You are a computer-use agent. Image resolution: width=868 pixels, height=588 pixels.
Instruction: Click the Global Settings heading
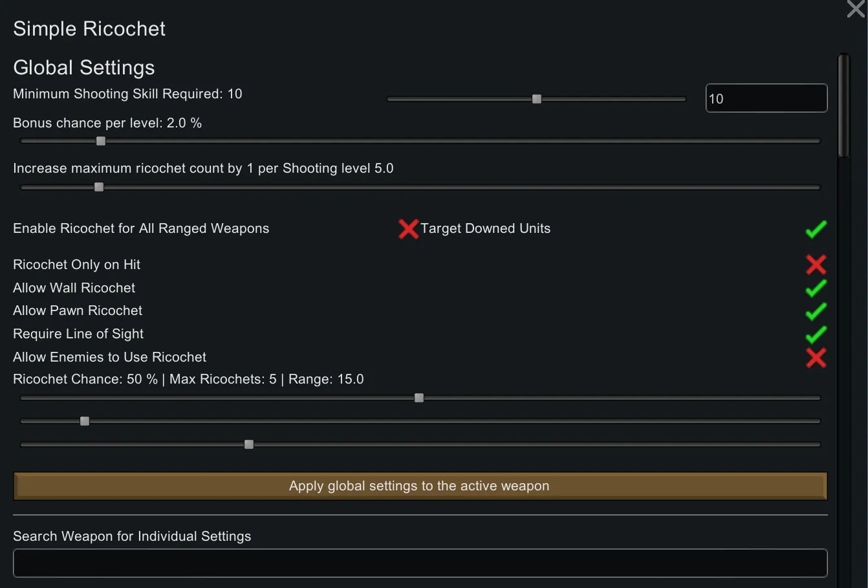click(x=84, y=68)
